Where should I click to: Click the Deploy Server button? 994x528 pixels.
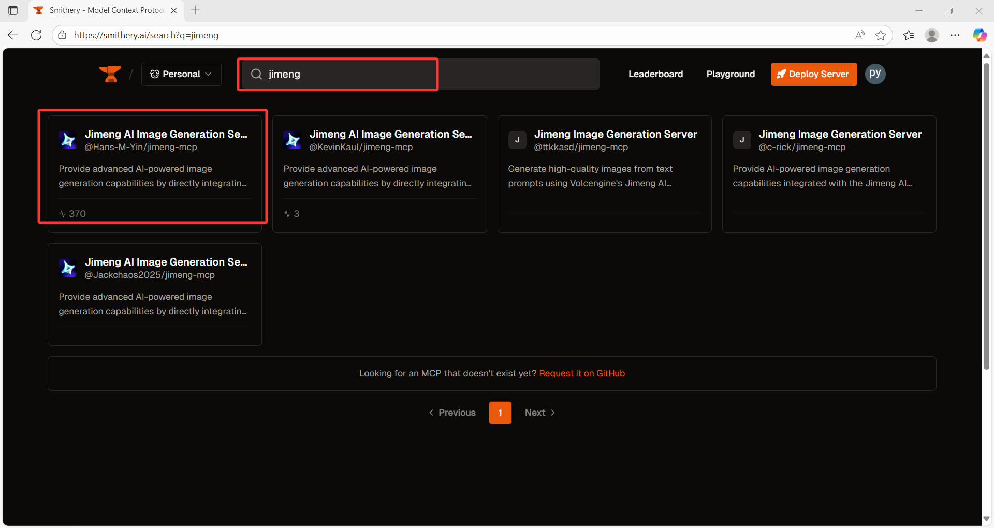point(813,74)
